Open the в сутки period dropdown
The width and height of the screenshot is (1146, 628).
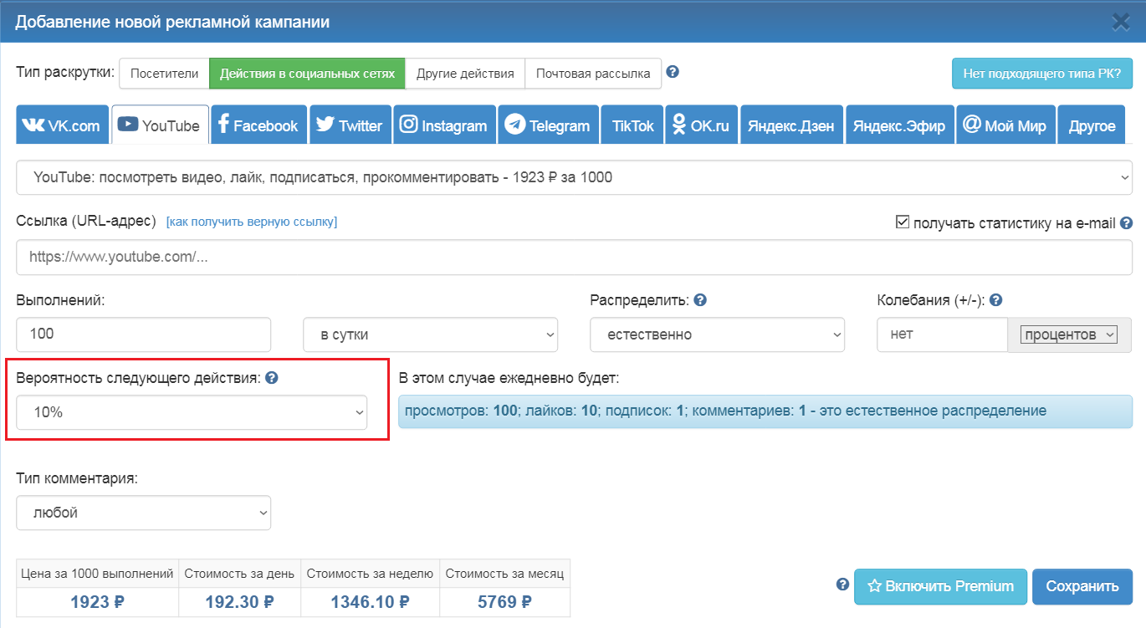point(430,334)
